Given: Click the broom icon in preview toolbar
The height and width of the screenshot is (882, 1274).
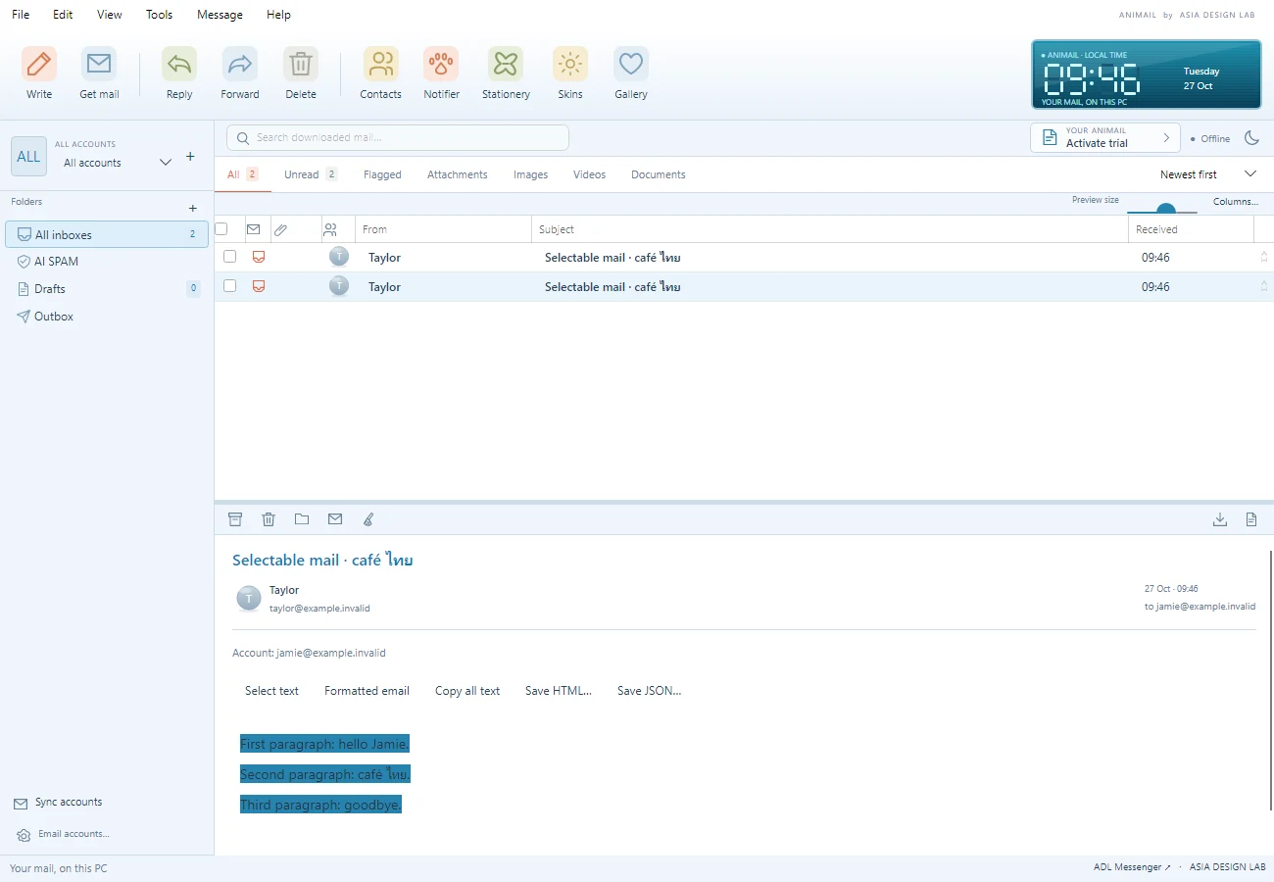Looking at the screenshot, I should [368, 519].
